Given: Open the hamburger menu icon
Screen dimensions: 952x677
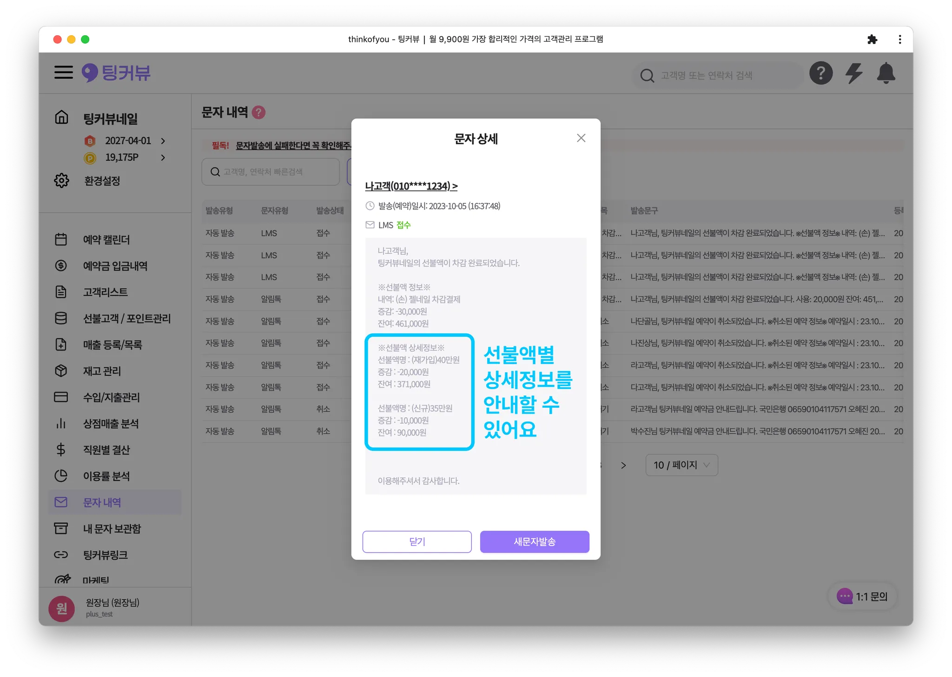Looking at the screenshot, I should pyautogui.click(x=64, y=72).
